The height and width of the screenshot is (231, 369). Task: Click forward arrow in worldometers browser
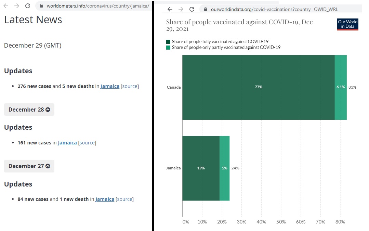pos(17,6)
